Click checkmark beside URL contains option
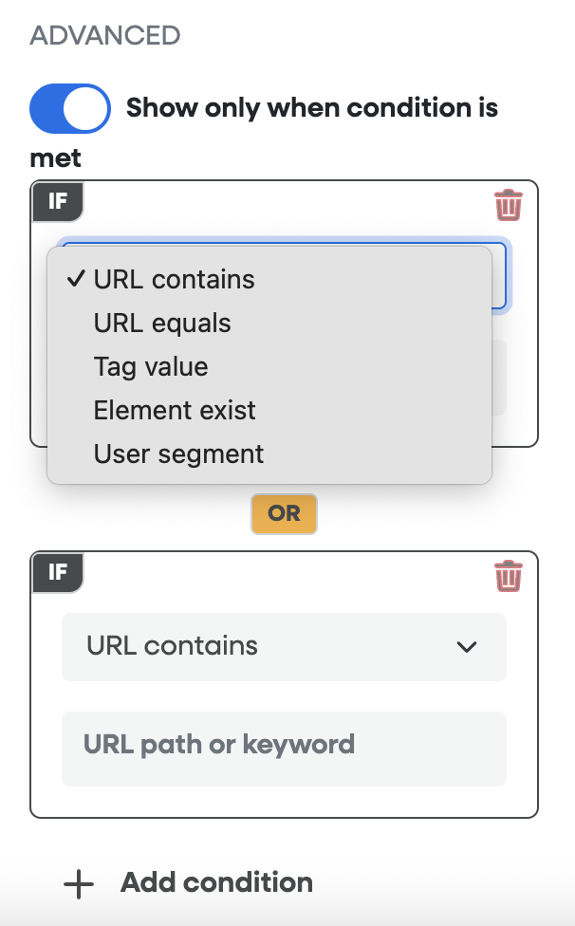This screenshot has height=926, width=575. (75, 280)
